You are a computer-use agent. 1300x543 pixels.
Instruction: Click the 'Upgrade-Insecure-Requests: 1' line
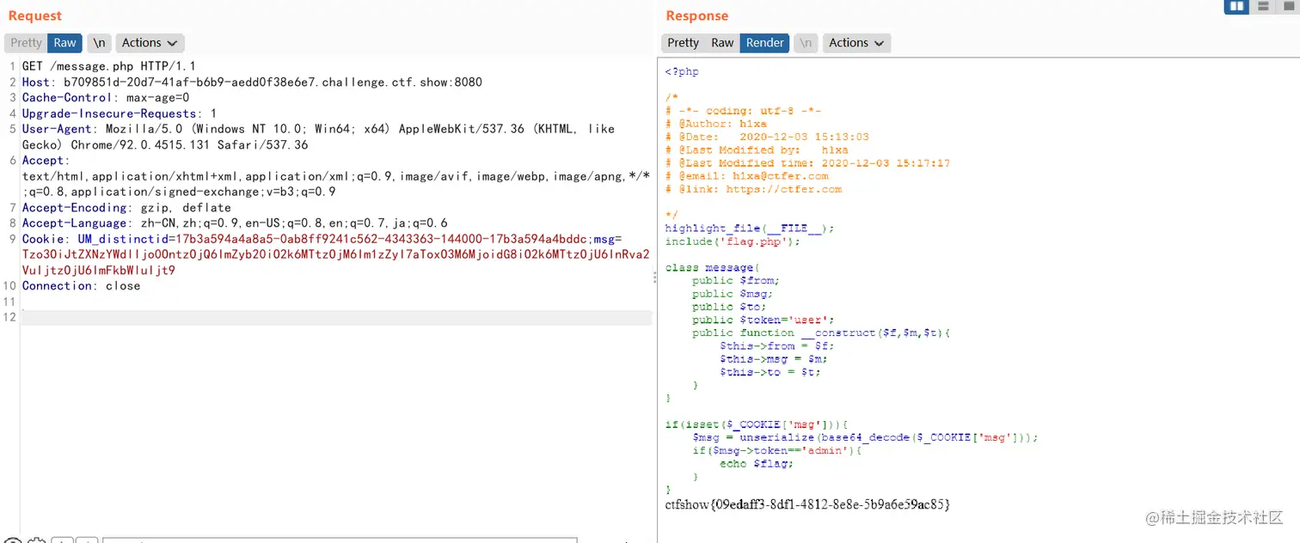[x=120, y=113]
